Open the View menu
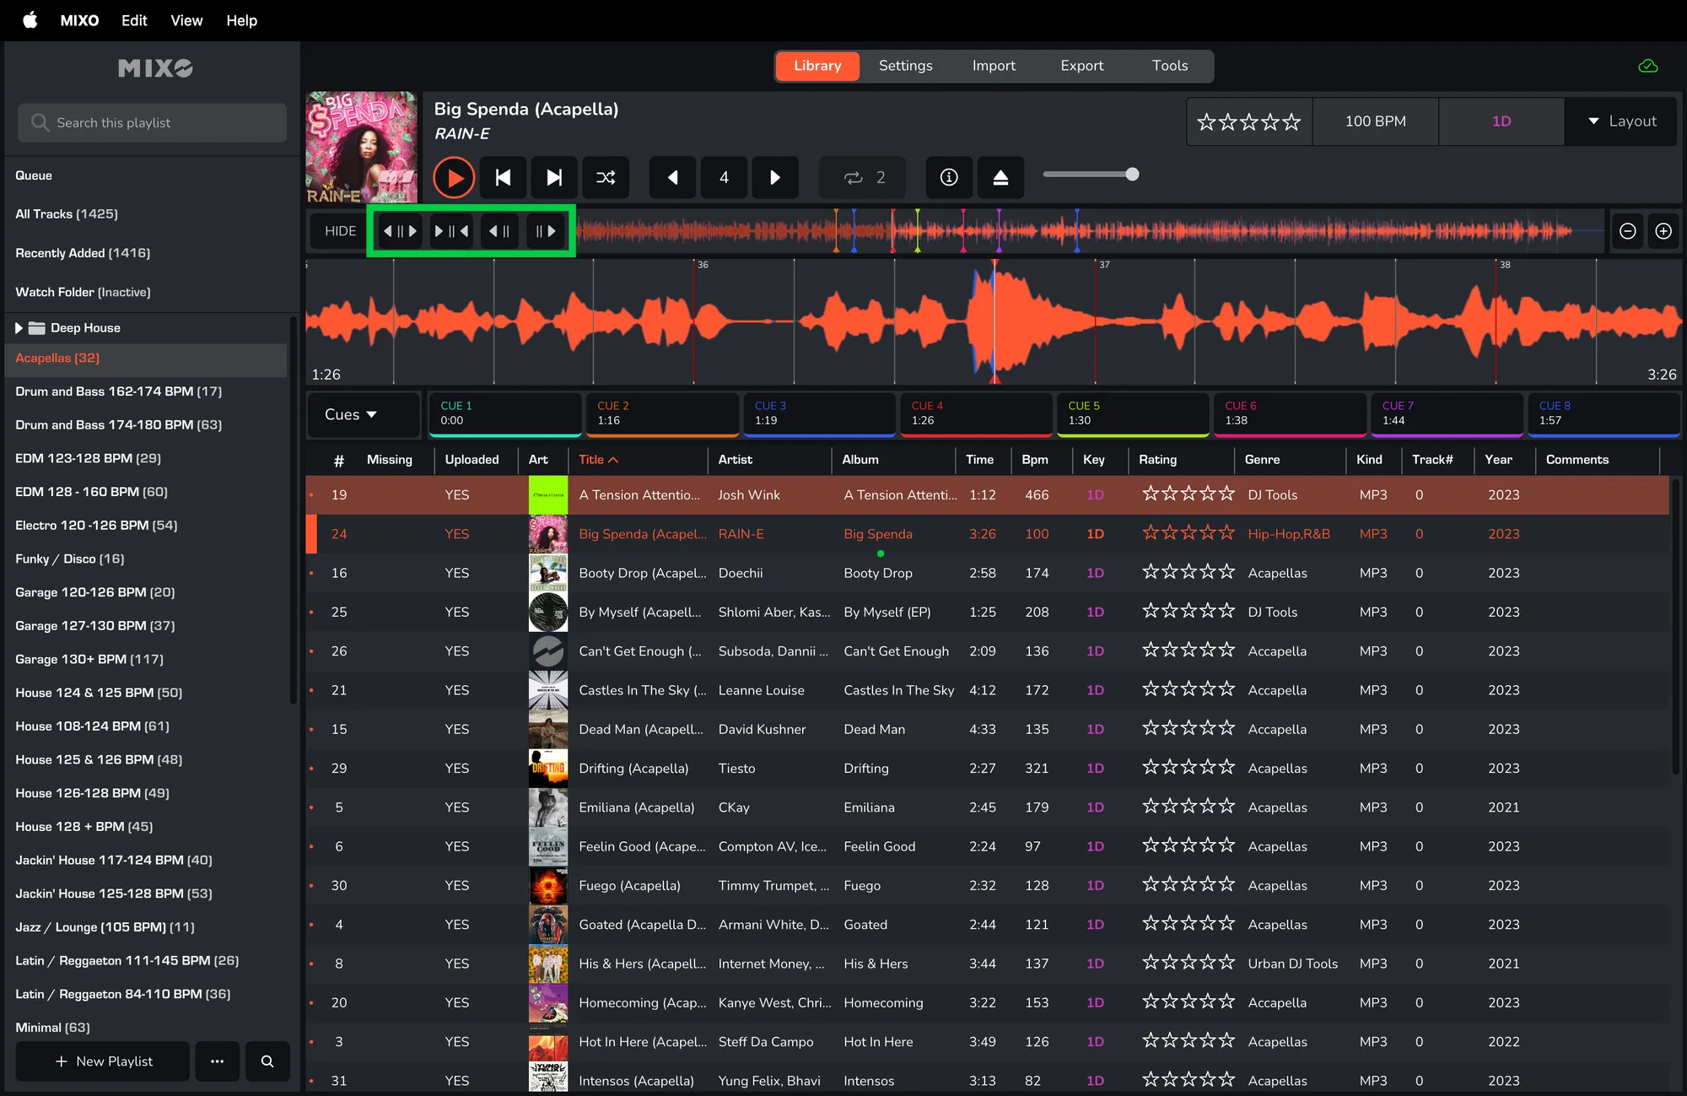 [186, 20]
